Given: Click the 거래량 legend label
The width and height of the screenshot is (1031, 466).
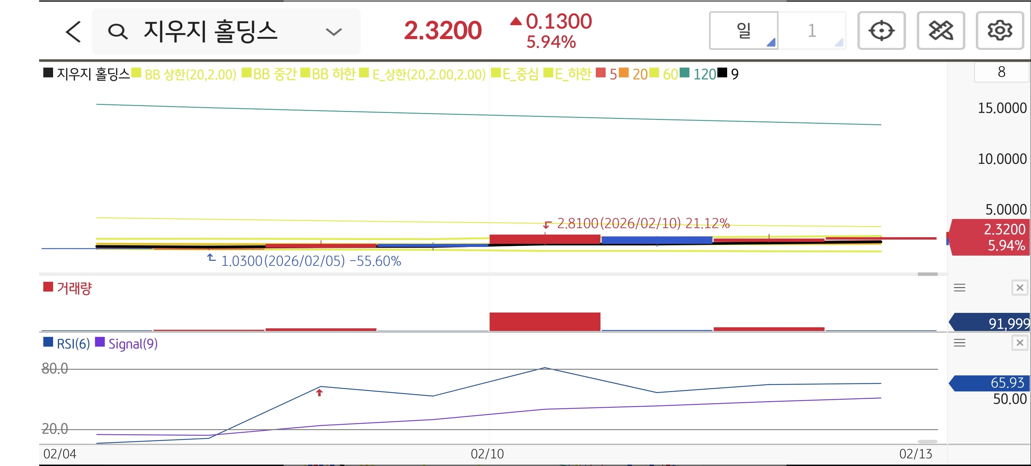Looking at the screenshot, I should 74,288.
